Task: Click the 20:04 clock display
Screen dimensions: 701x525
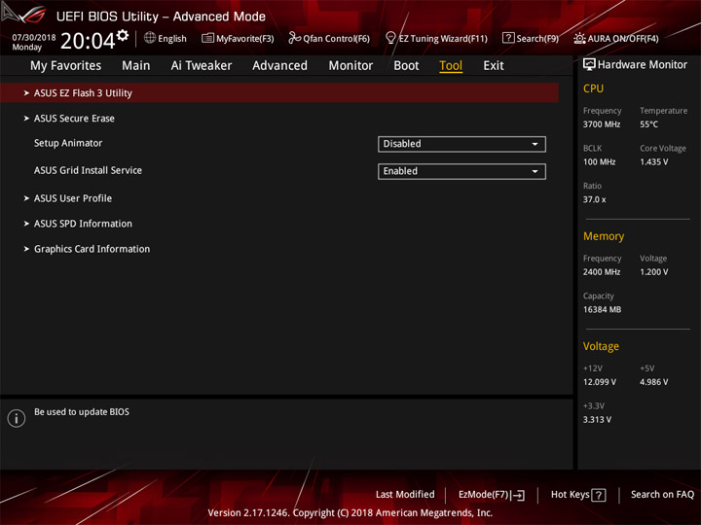Action: [88, 41]
